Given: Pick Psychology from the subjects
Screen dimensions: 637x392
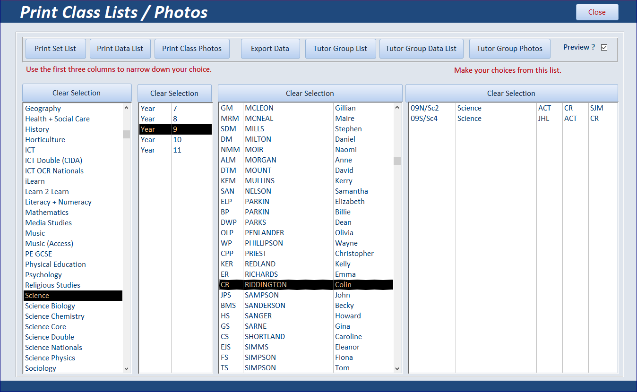Looking at the screenshot, I should (73, 275).
